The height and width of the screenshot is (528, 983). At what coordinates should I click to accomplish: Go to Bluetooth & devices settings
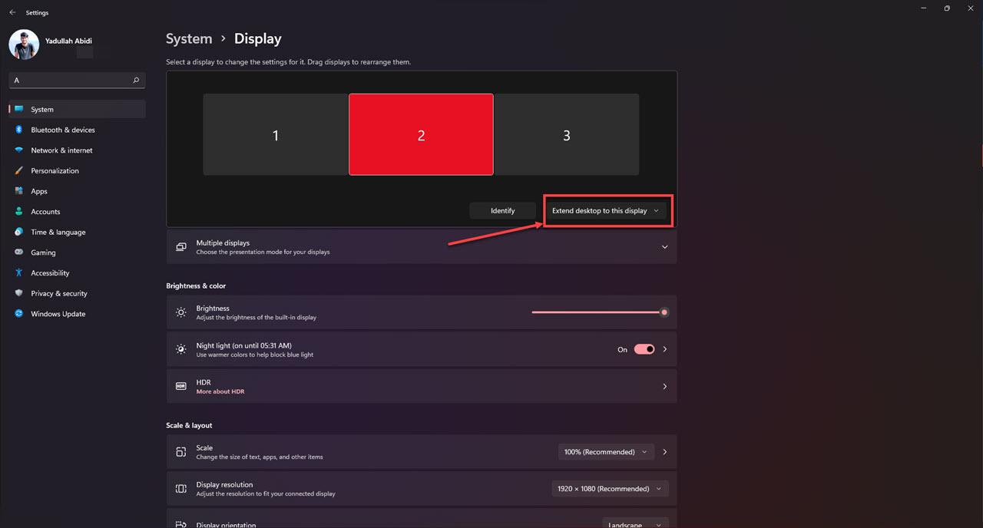pos(77,130)
